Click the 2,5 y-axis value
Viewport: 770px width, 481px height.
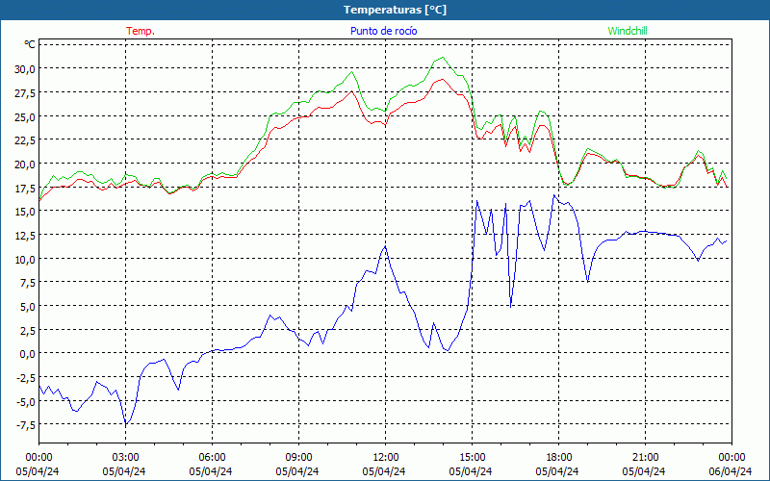(x=27, y=330)
